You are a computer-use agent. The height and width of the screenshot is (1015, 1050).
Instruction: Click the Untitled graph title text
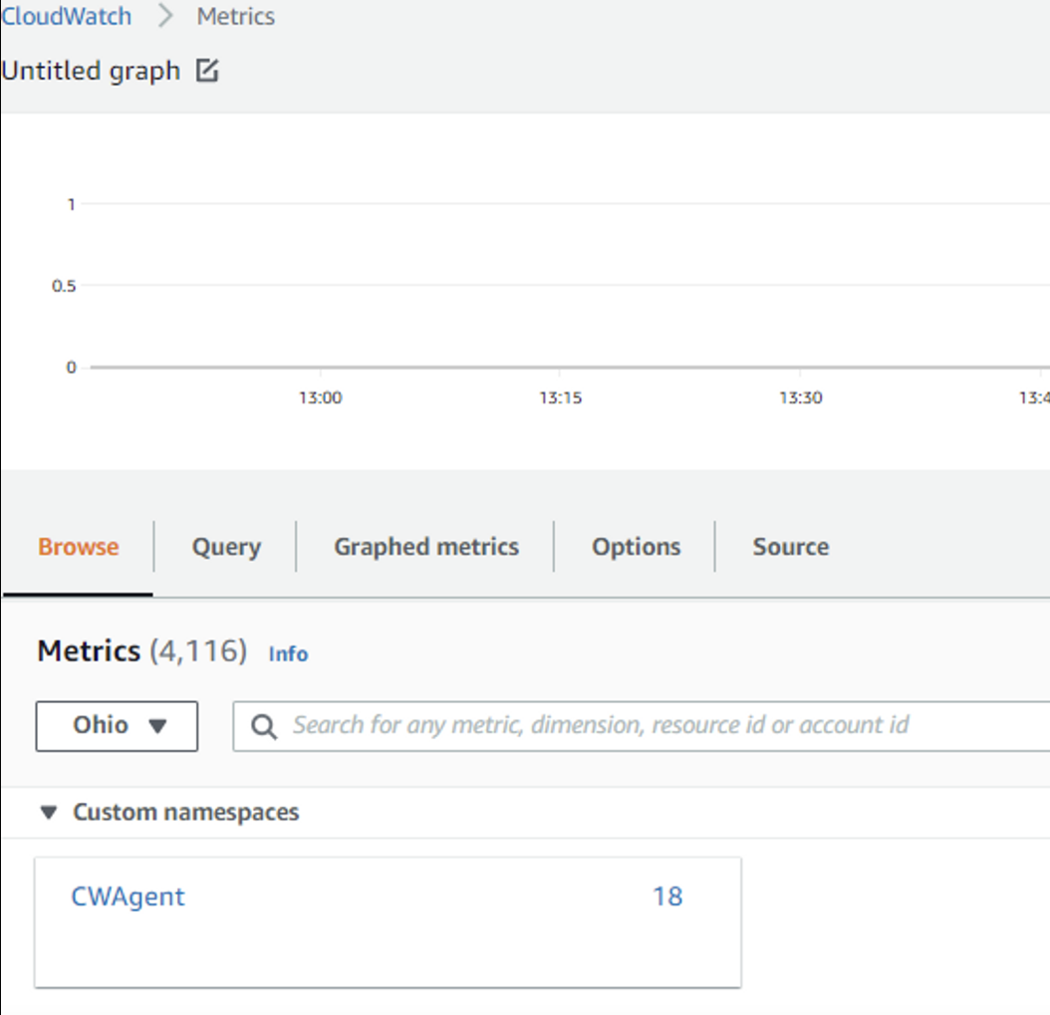[91, 72]
